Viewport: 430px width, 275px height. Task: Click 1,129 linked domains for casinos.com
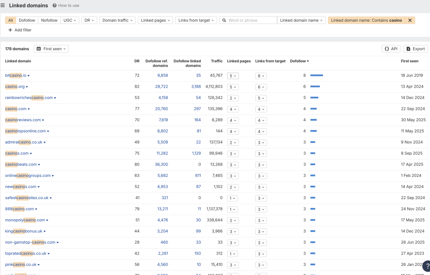tap(197, 153)
